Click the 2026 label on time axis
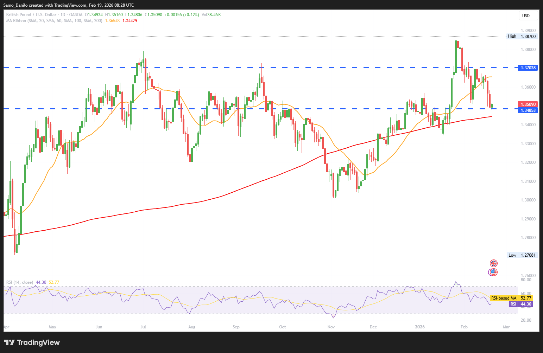This screenshot has width=543, height=353. point(420,327)
